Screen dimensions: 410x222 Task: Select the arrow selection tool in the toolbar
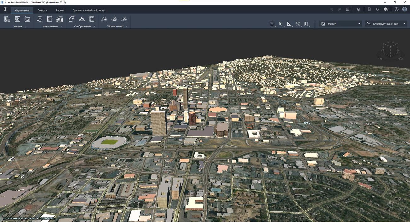tap(280, 23)
